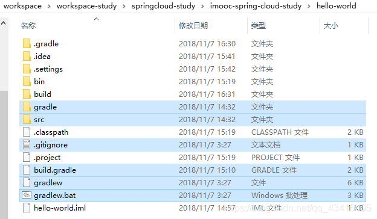
Task: Click size 6 KB of gradlew
Action: 355,183
